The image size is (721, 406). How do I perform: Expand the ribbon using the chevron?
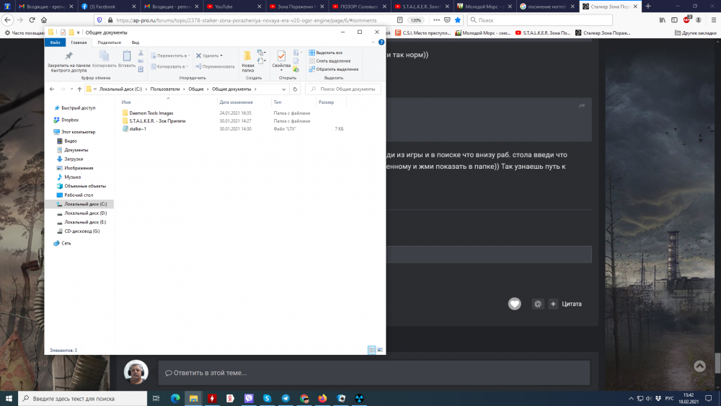(x=373, y=43)
